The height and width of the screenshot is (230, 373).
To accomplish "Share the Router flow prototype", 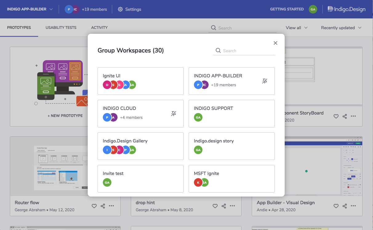I will click(x=103, y=206).
